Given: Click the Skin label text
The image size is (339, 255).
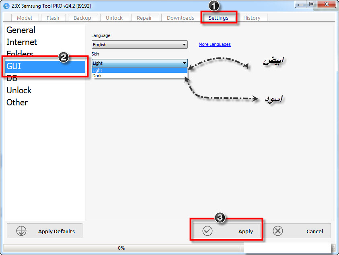Looking at the screenshot, I should tap(95, 54).
